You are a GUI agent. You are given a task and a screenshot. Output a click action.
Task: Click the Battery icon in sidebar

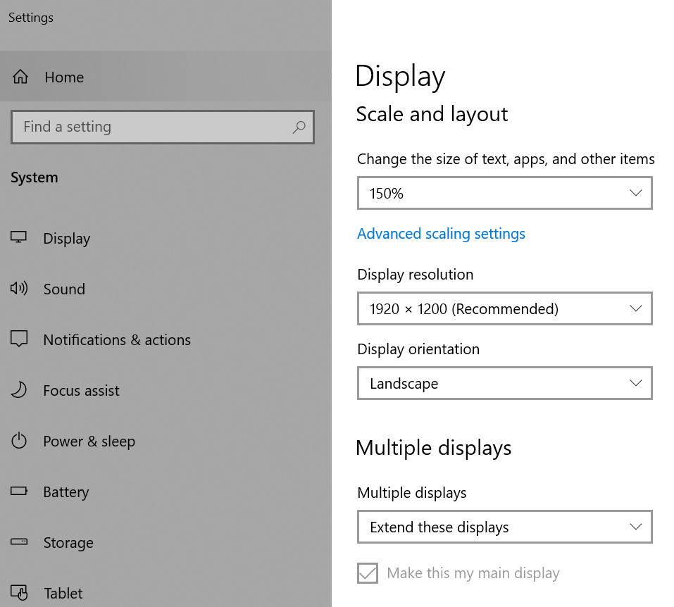[19, 491]
